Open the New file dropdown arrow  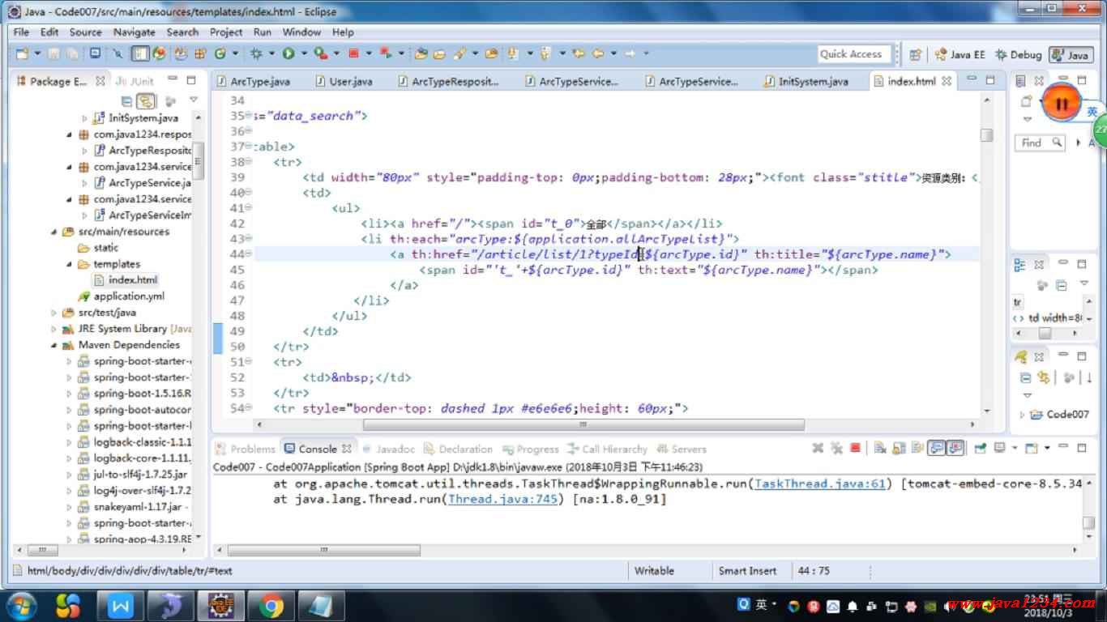pyautogui.click(x=37, y=53)
